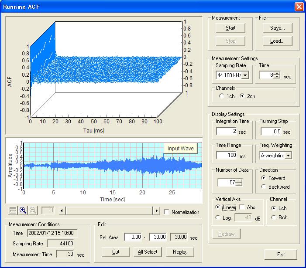Click the Measurement Time 30 field

click(65, 254)
